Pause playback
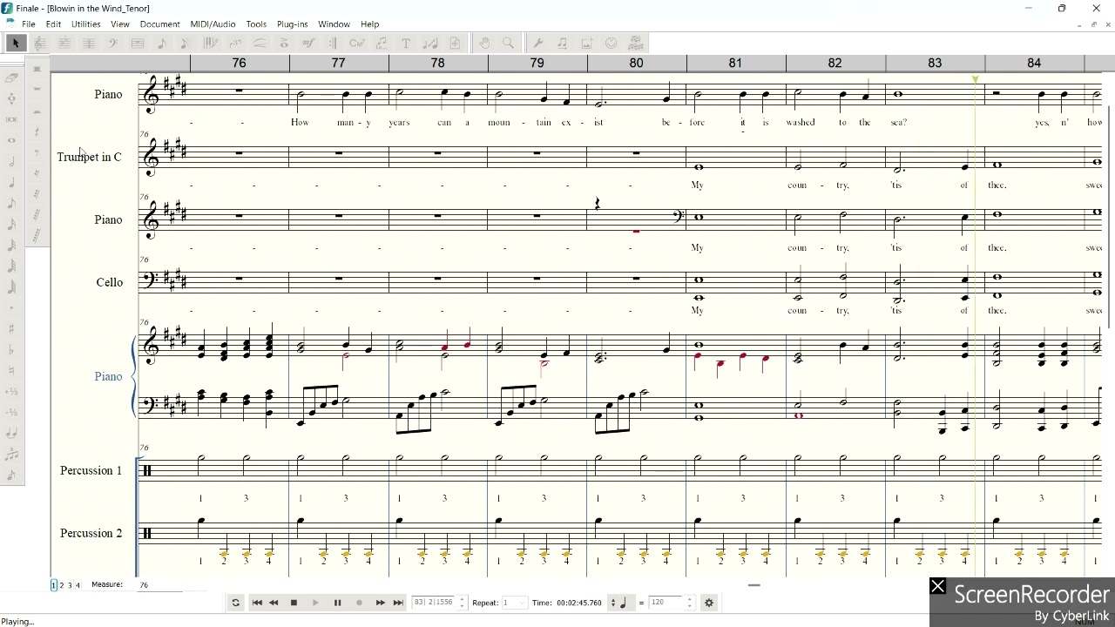The width and height of the screenshot is (1115, 627). tap(337, 603)
